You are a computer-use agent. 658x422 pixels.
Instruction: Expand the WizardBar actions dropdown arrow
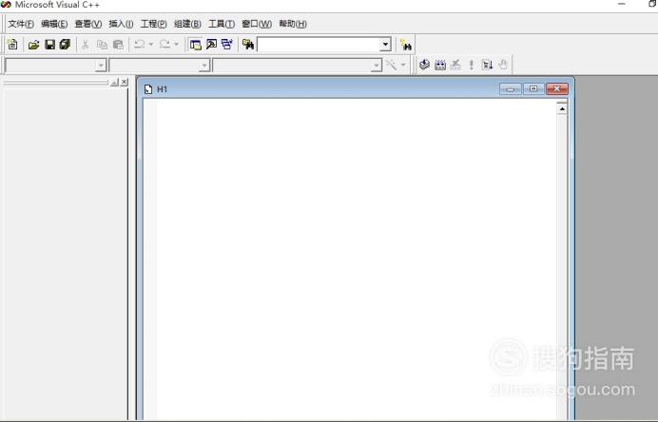pos(403,65)
